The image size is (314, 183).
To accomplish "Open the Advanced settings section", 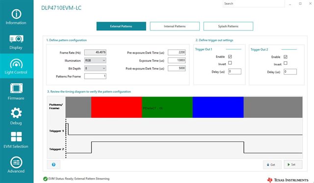I will [16, 165].
